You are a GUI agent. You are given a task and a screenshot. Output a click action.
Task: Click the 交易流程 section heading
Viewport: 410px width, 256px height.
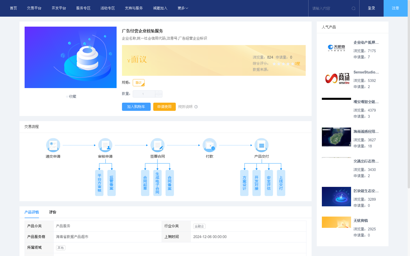tap(32, 127)
